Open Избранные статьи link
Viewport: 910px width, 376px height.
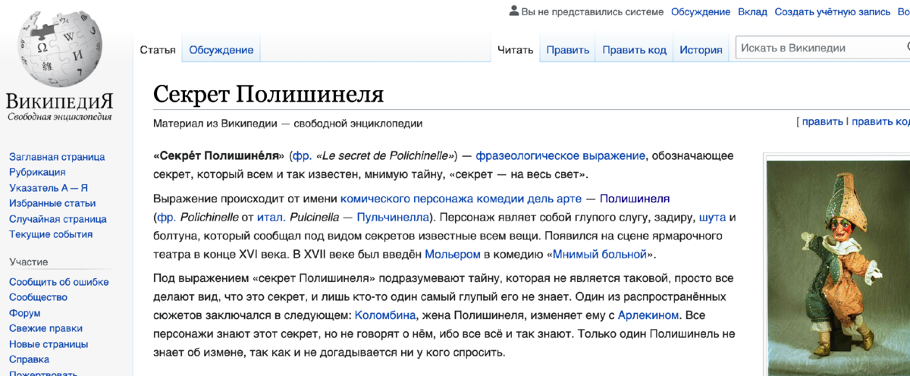(52, 203)
